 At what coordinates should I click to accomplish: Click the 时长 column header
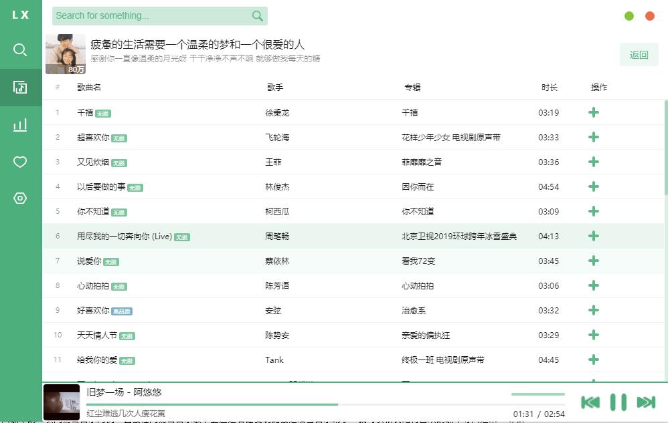[549, 87]
